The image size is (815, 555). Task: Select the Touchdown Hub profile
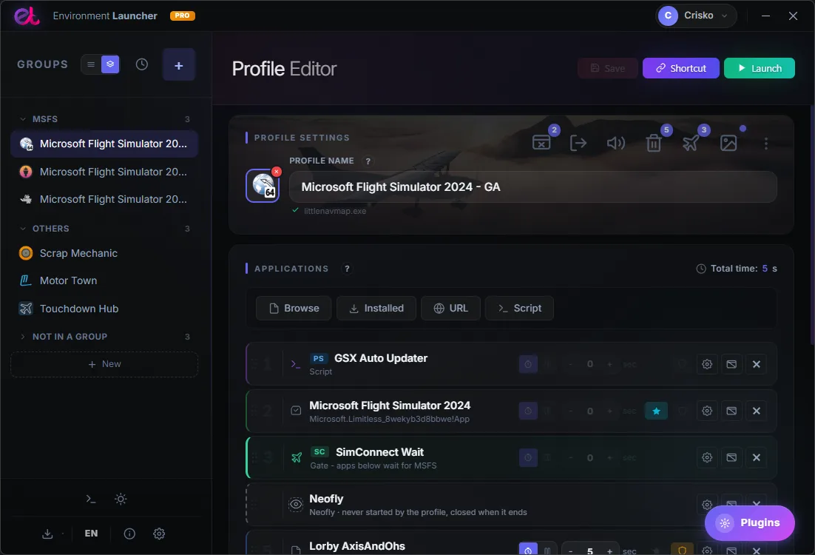pyautogui.click(x=104, y=309)
